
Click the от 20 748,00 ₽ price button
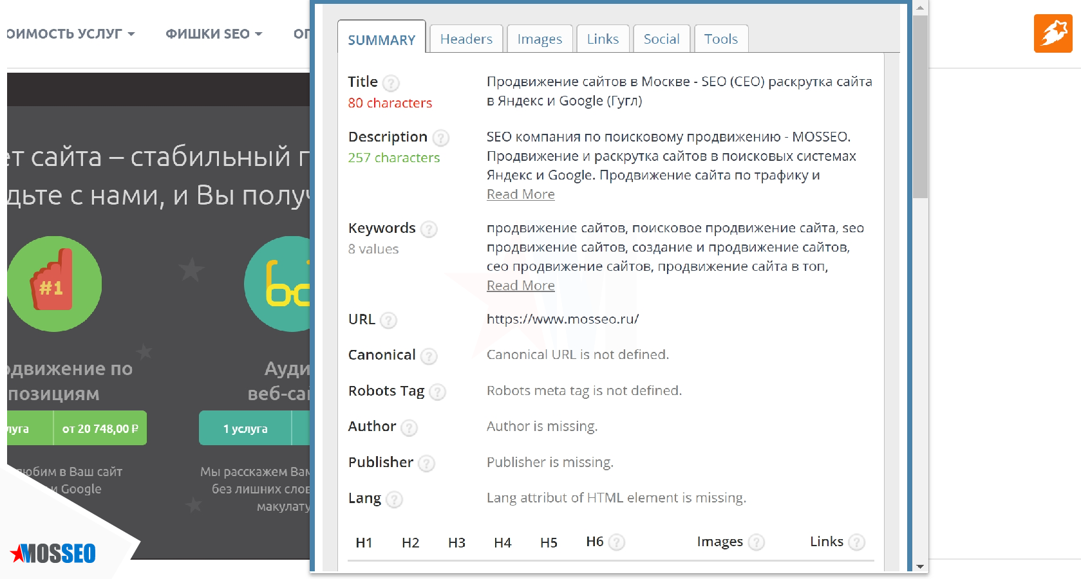[x=100, y=428]
